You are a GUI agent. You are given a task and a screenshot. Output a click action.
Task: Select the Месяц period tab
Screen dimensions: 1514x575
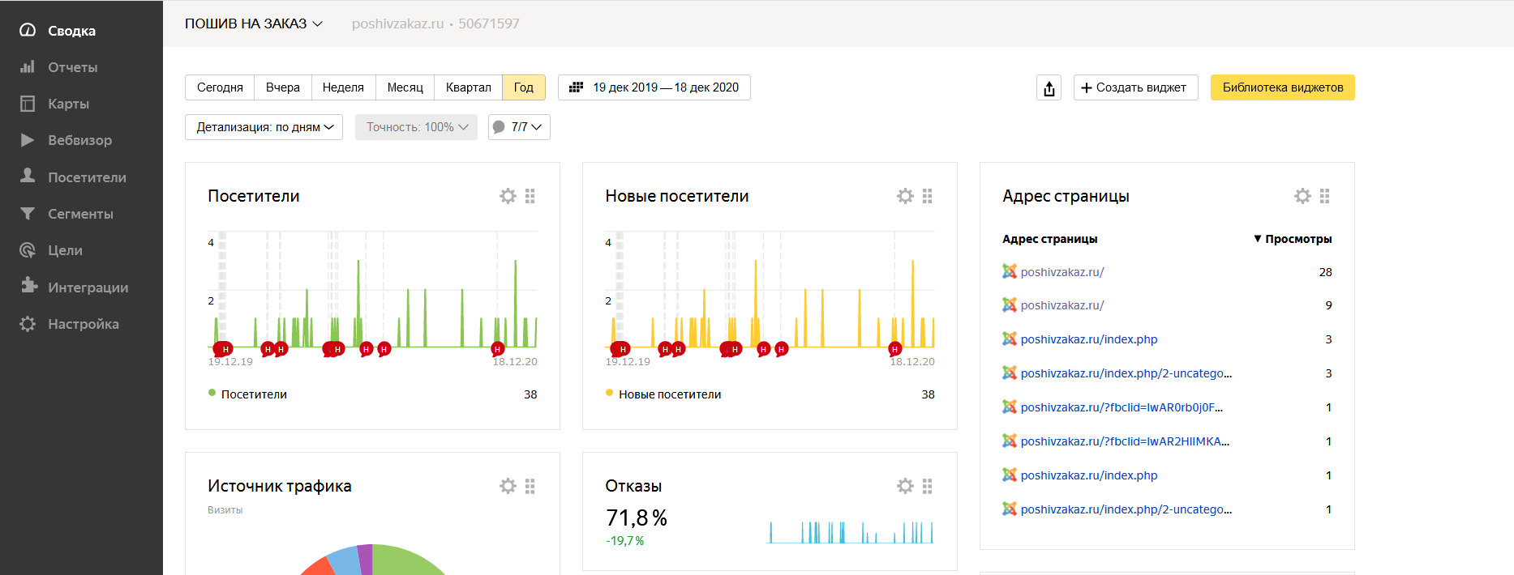405,87
